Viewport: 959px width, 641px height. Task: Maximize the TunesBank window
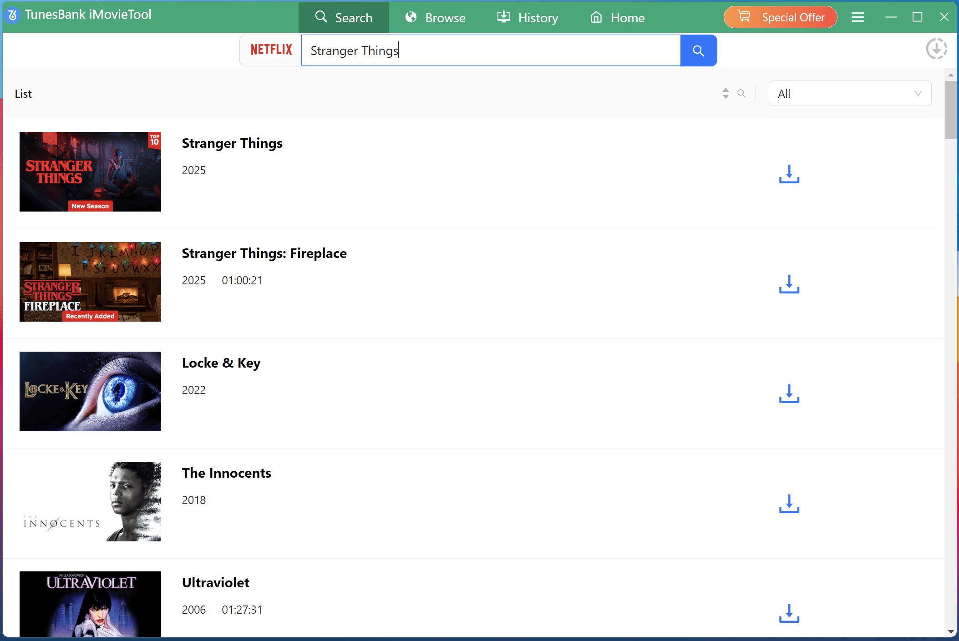point(918,17)
